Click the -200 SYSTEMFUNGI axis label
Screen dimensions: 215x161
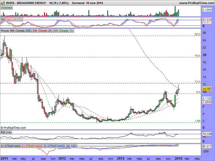pos(205,151)
